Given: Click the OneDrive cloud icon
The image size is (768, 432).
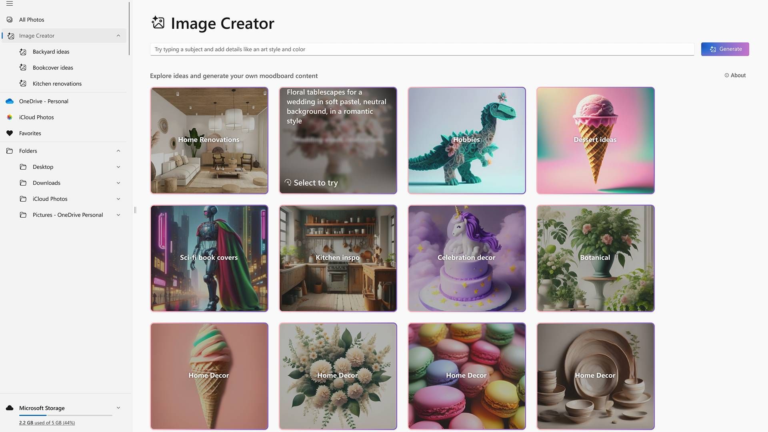Looking at the screenshot, I should pyautogui.click(x=10, y=101).
